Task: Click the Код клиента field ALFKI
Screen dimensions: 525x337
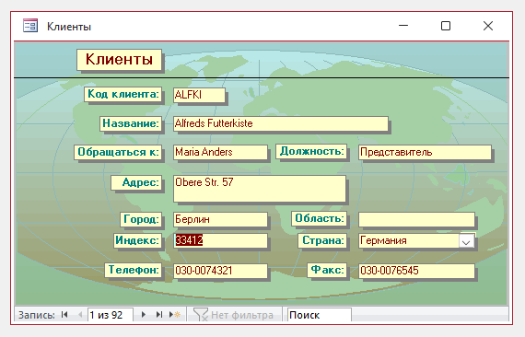Action: coord(199,95)
